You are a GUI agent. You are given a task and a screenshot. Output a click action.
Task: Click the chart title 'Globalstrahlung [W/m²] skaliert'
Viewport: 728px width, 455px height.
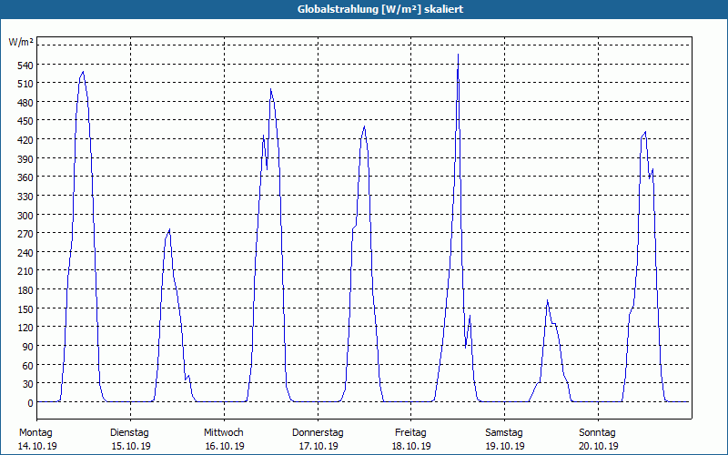coord(380,9)
